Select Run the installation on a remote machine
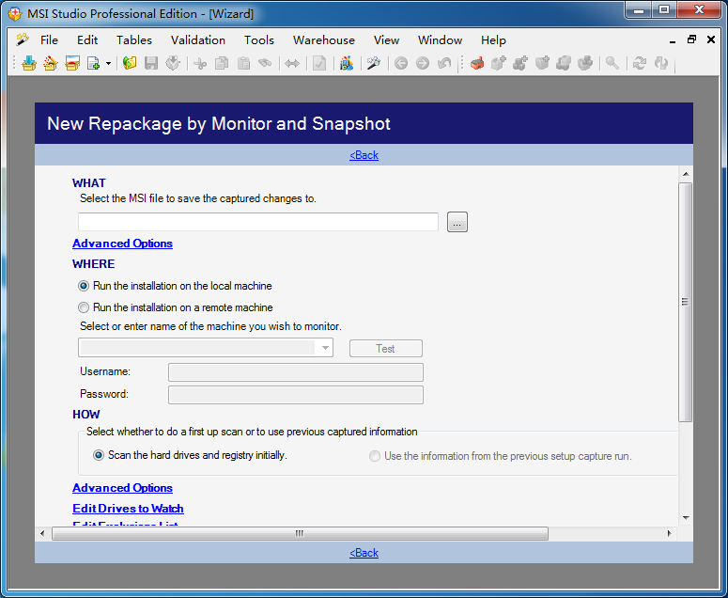 coord(84,307)
